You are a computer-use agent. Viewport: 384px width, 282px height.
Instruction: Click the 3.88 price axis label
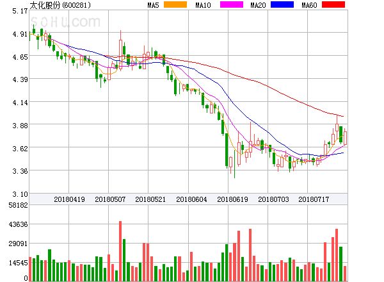click(x=20, y=126)
